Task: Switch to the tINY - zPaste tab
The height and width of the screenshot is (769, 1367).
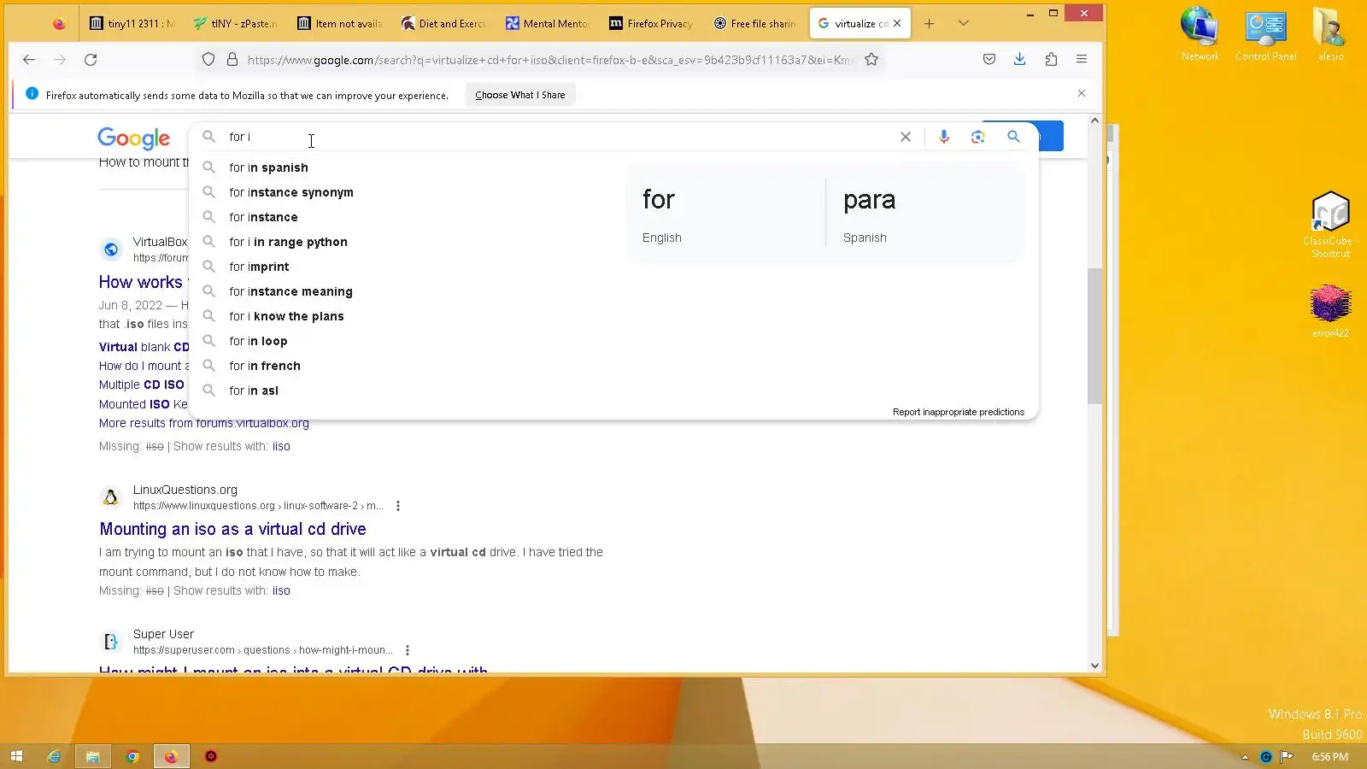Action: click(235, 24)
